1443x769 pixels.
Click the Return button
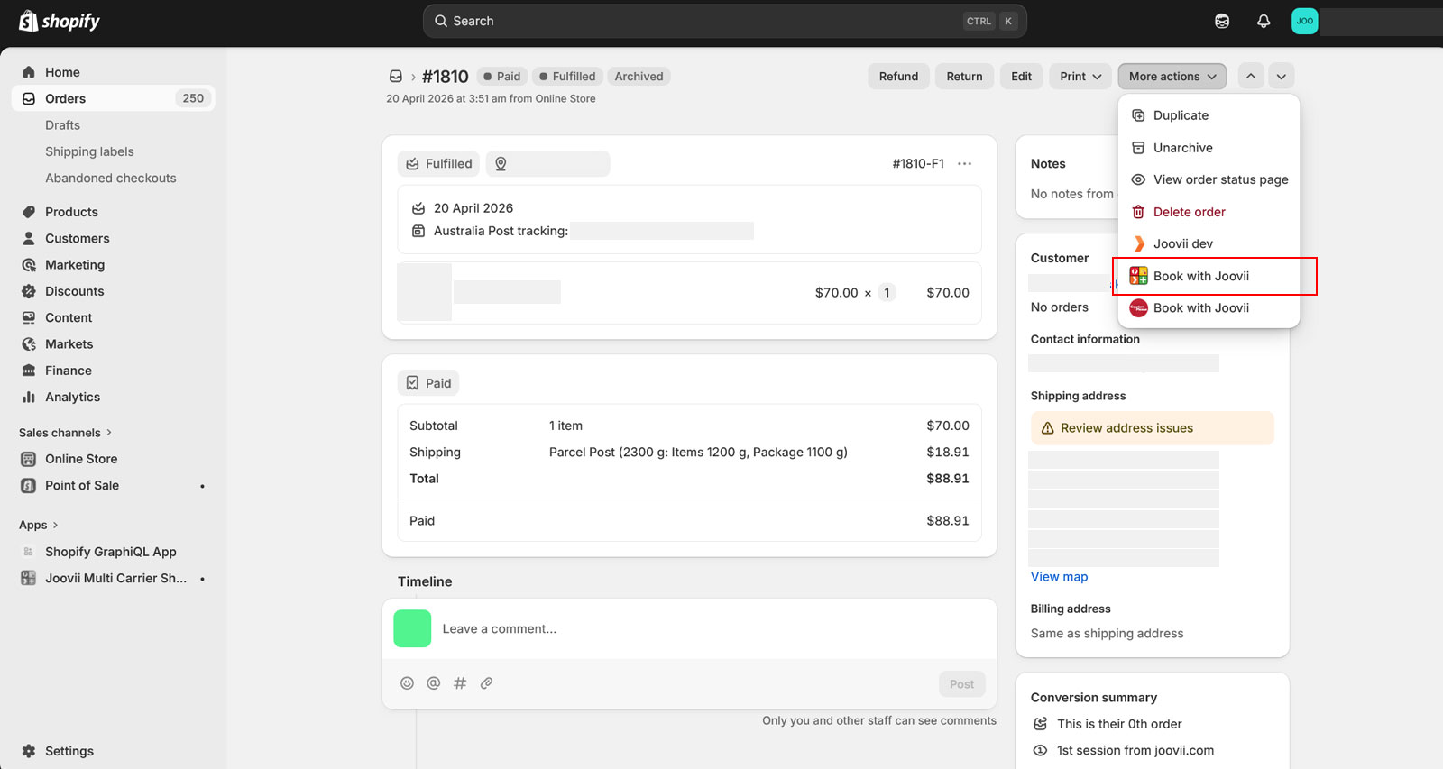[964, 77]
